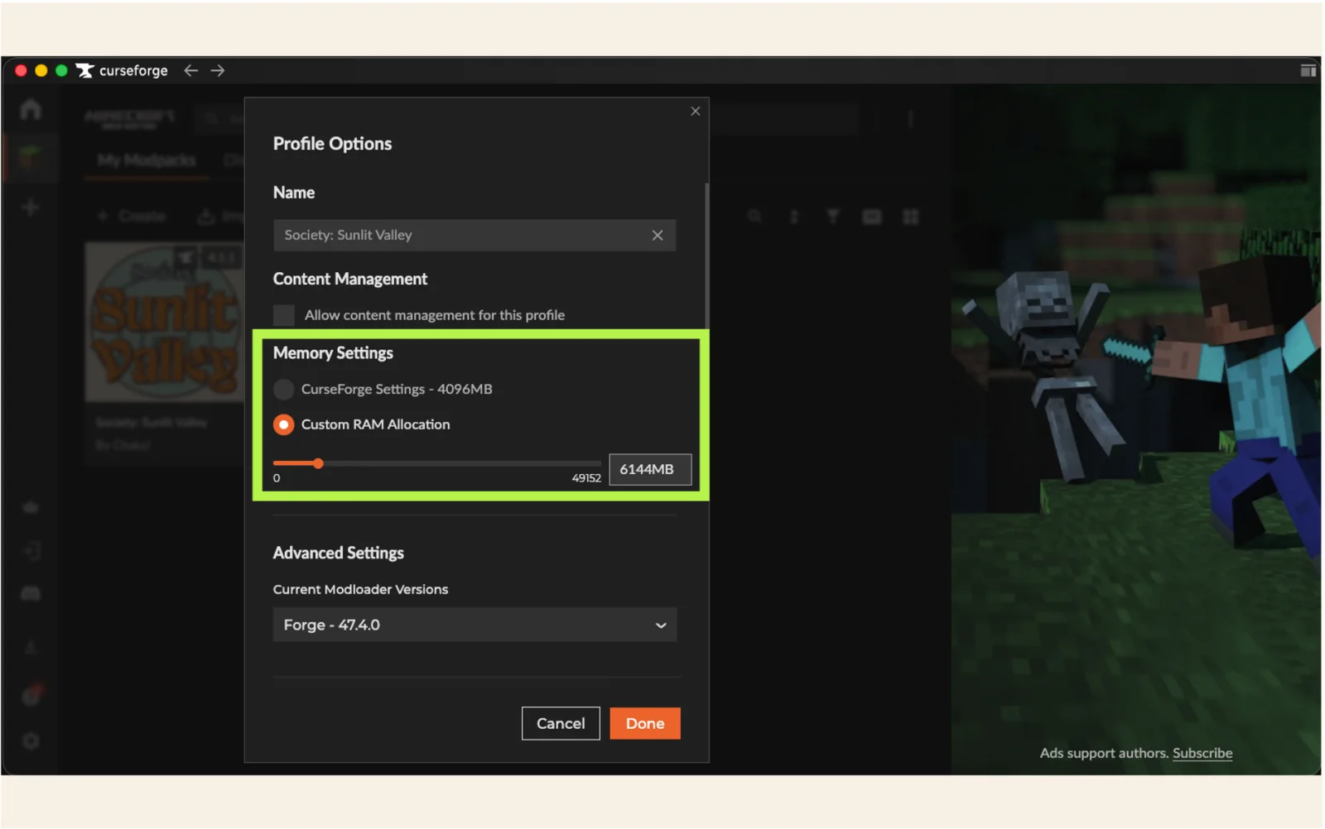Image resolution: width=1325 pixels, height=829 pixels.
Task: Click the Create button behind the dialog
Action: [x=132, y=216]
